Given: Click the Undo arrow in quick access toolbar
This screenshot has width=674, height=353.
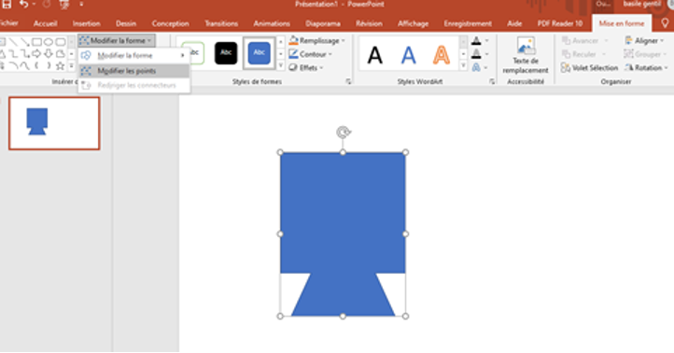Looking at the screenshot, I should coord(23,5).
